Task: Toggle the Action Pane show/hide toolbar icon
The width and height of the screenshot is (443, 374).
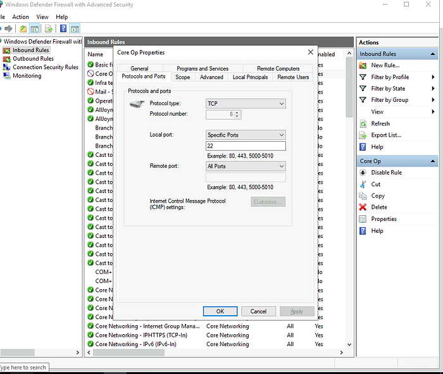Action: point(75,28)
